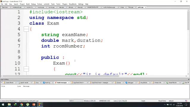The height and width of the screenshot is (107, 190).
Task: Click the Code::Blocks taskbar icon
Action: [x=40, y=104]
